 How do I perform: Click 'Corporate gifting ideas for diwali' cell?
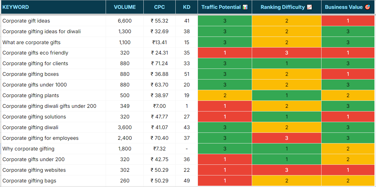point(53,31)
